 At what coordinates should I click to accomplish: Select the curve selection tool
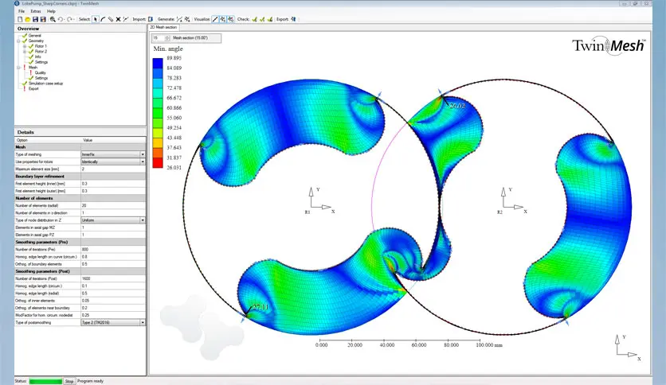click(x=103, y=19)
